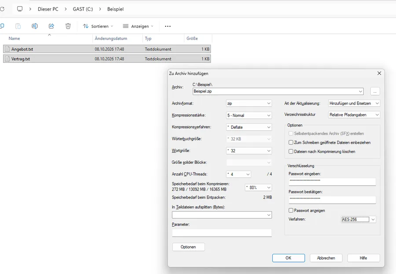Click the Optionen button
Image resolution: width=396 pixels, height=274 pixels.
click(188, 247)
